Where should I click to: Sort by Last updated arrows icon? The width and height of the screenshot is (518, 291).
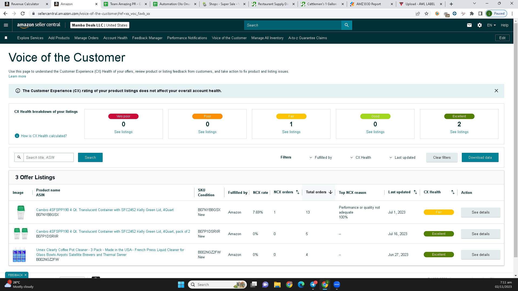coord(415,192)
